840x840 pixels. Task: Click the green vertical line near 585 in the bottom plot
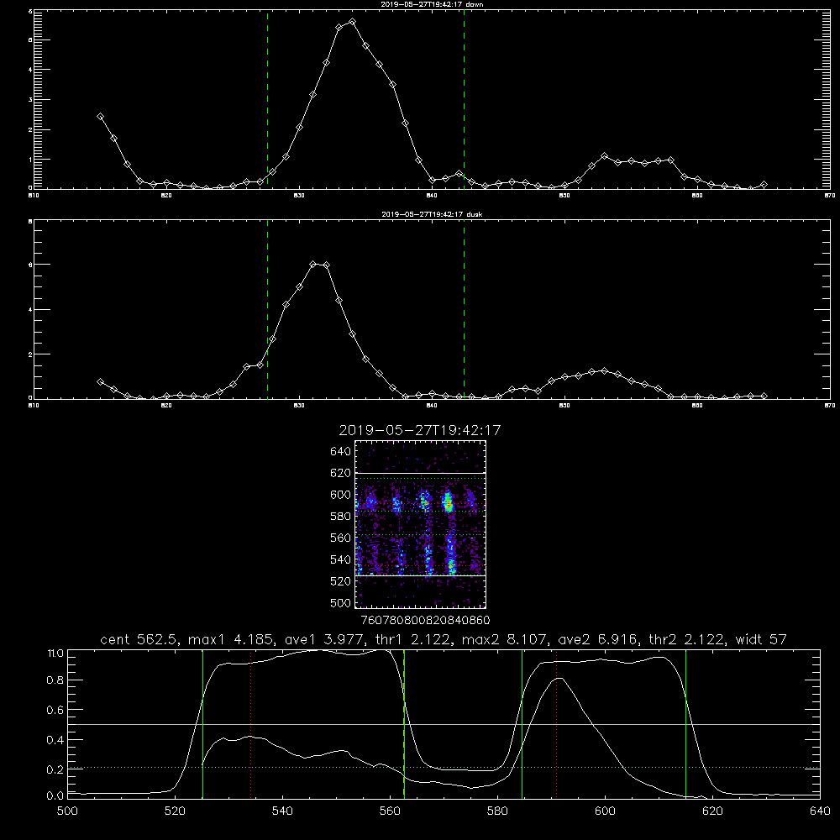click(x=522, y=723)
